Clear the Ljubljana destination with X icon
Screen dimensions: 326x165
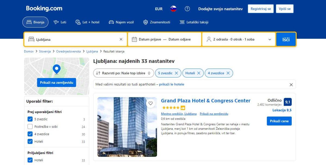tap(121, 39)
